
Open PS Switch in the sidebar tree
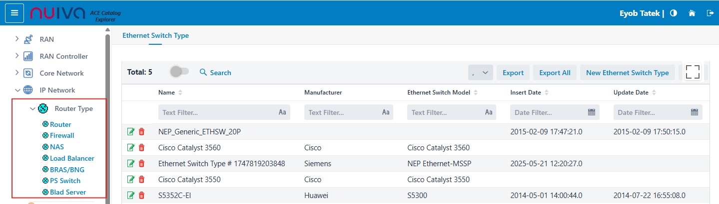coord(65,181)
